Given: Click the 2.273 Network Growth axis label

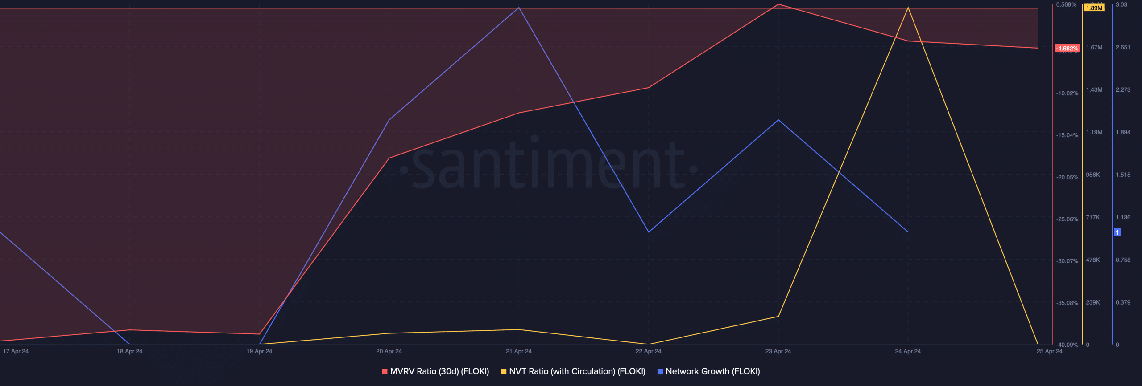Looking at the screenshot, I should click(x=1123, y=89).
